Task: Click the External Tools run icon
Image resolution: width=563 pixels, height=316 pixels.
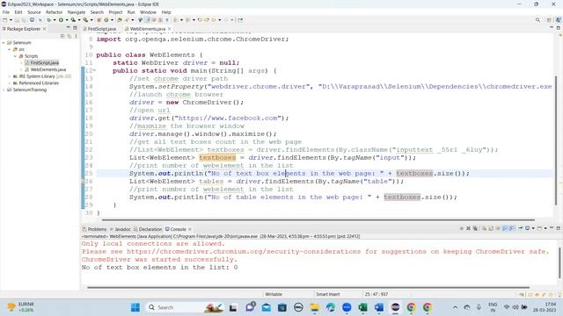Action: click(86, 19)
